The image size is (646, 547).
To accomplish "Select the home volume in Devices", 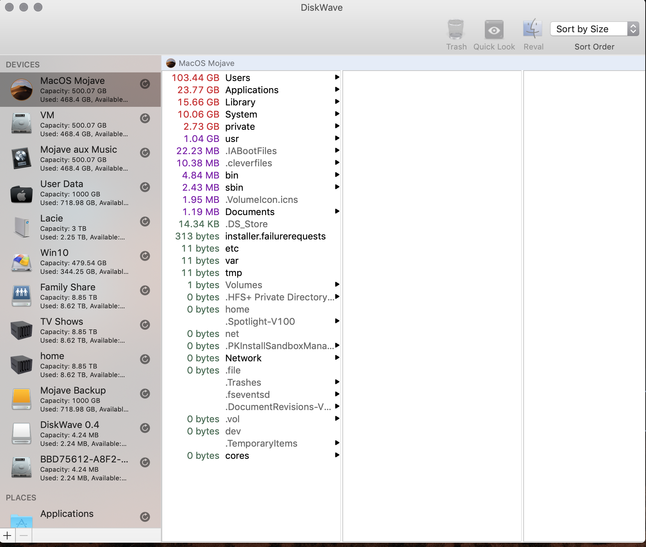I will click(x=80, y=365).
